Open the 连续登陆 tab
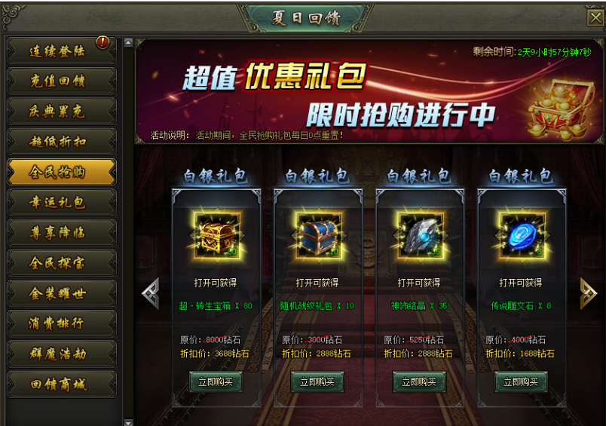Viewport: 606px width, 426px height. point(62,51)
